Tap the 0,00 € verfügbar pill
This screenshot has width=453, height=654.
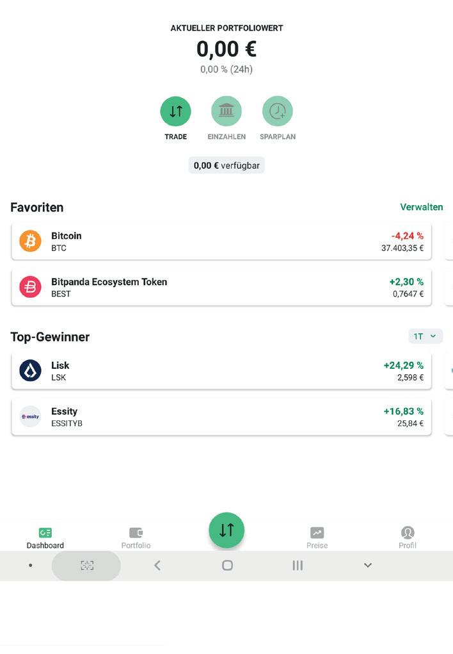click(x=226, y=165)
